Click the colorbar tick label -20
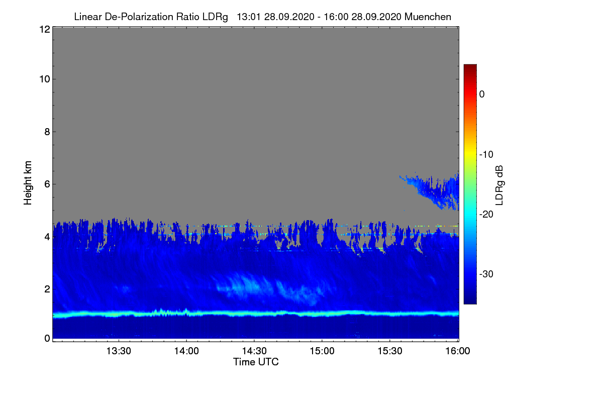603x402 pixels. (x=485, y=214)
